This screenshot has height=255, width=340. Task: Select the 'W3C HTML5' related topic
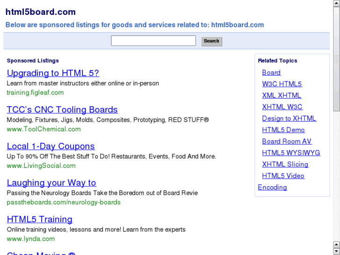coord(282,84)
